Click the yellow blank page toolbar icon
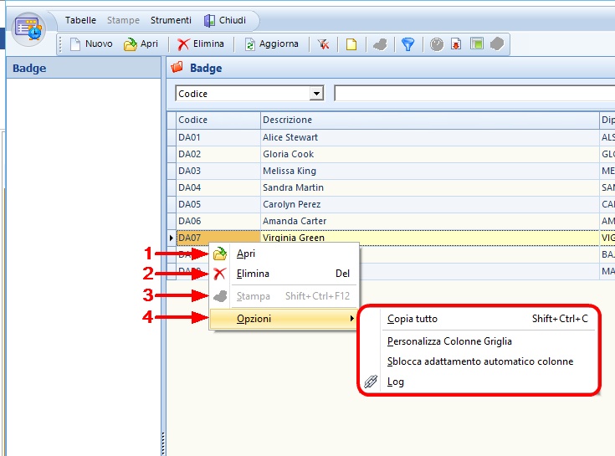 [x=351, y=44]
